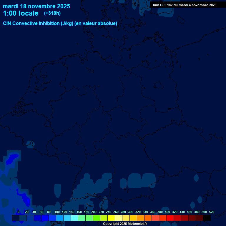The height and width of the screenshot is (226, 226).
Task: Click the bright yellow swatch between 240 and 260
Action: coord(111,218)
